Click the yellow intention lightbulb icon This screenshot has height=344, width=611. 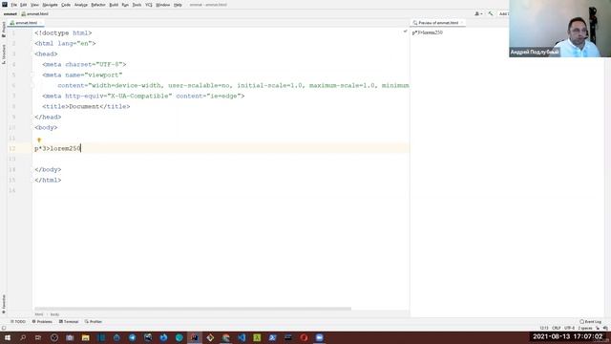click(39, 140)
